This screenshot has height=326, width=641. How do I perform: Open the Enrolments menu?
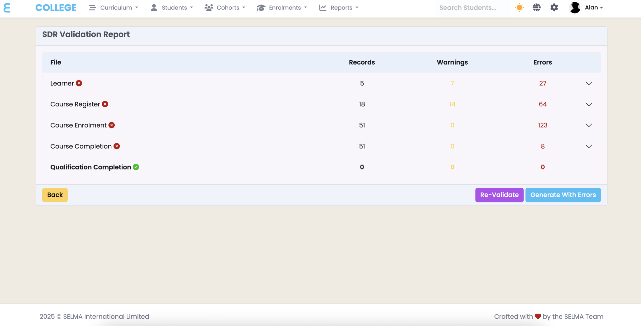tap(282, 8)
